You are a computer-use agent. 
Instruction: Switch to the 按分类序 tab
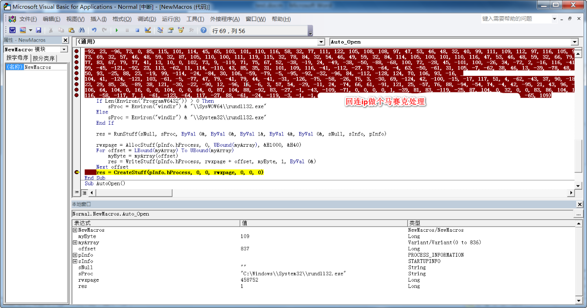pyautogui.click(x=44, y=58)
